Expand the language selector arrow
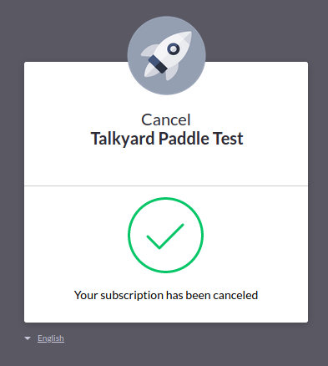This screenshot has height=366, width=328. click(x=28, y=338)
